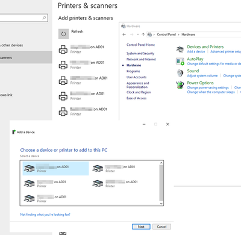Click the Sound speaker icon

180,73
